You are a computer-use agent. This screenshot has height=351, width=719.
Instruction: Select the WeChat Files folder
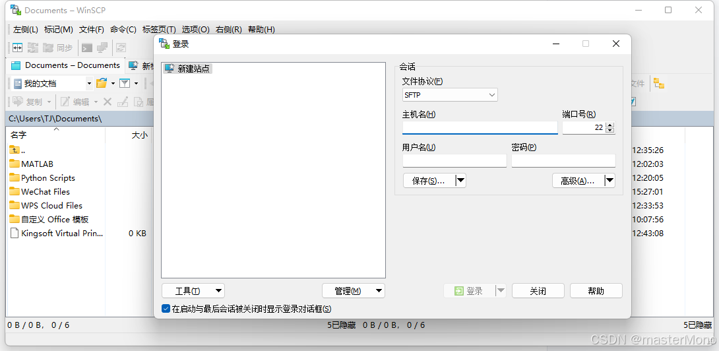click(x=40, y=191)
